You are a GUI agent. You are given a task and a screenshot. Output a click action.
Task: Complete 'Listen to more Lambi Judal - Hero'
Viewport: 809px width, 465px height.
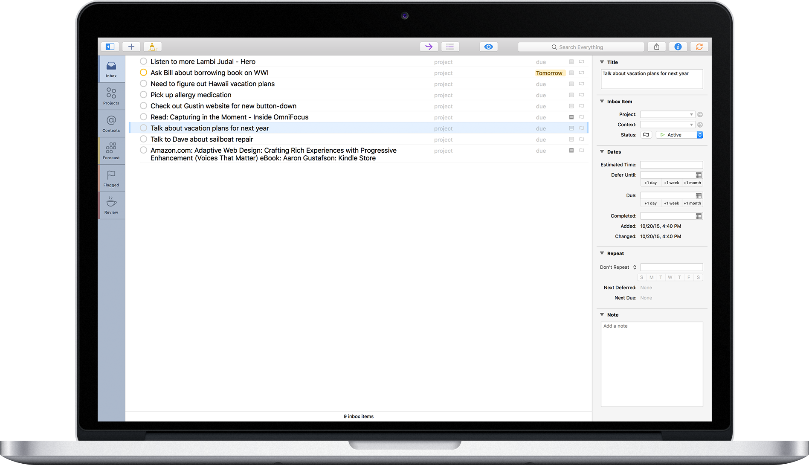(x=144, y=61)
